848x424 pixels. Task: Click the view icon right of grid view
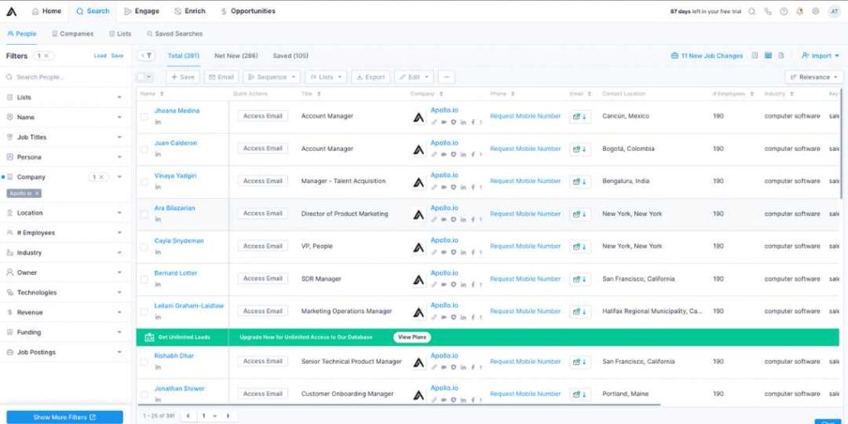coord(781,55)
